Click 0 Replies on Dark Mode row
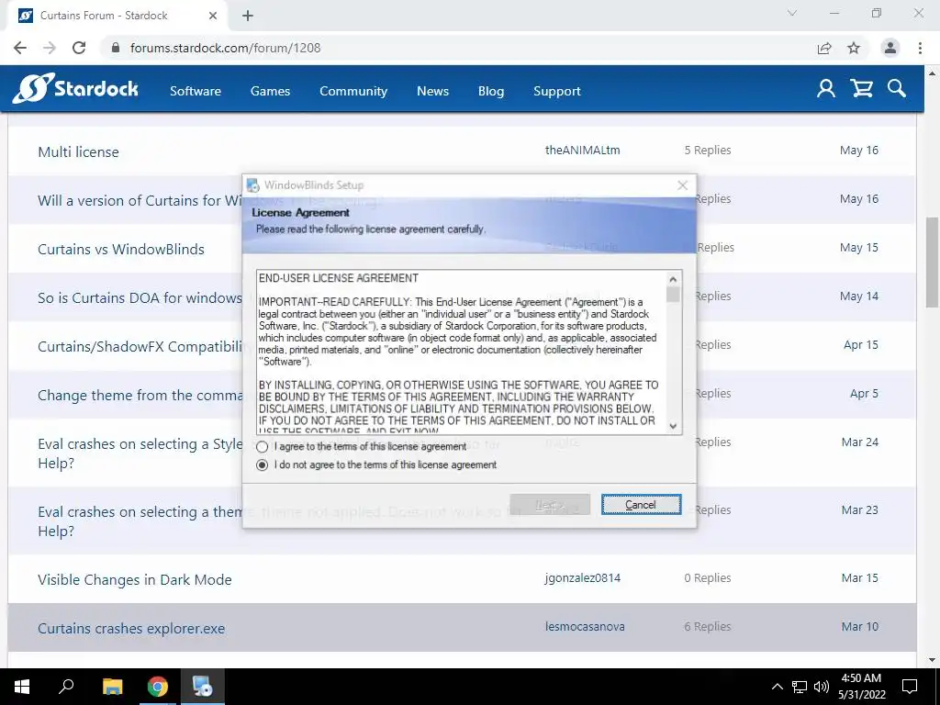940x705 pixels. pyautogui.click(x=708, y=578)
